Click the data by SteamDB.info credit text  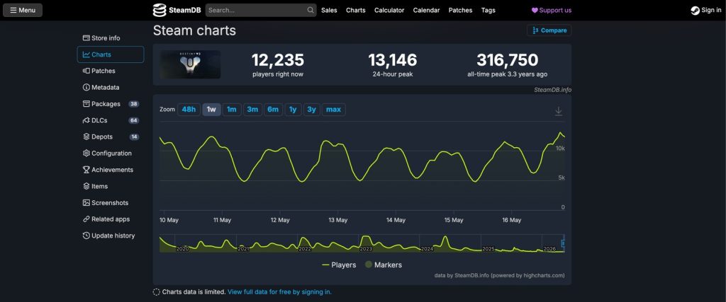[499, 275]
